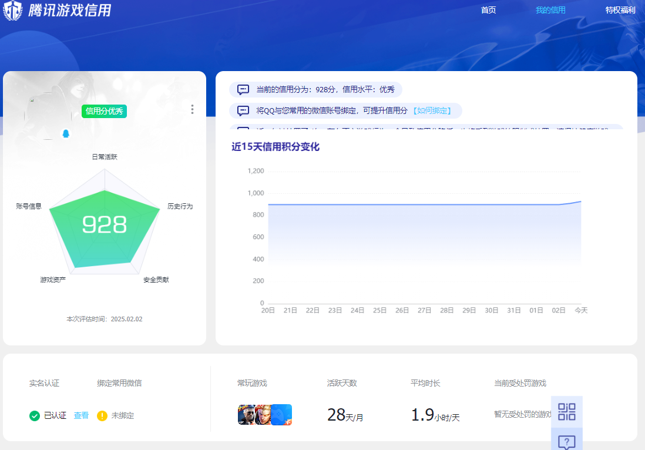This screenshot has width=645, height=450.
Task: Click the second frequently played game icon
Action: coord(263,415)
